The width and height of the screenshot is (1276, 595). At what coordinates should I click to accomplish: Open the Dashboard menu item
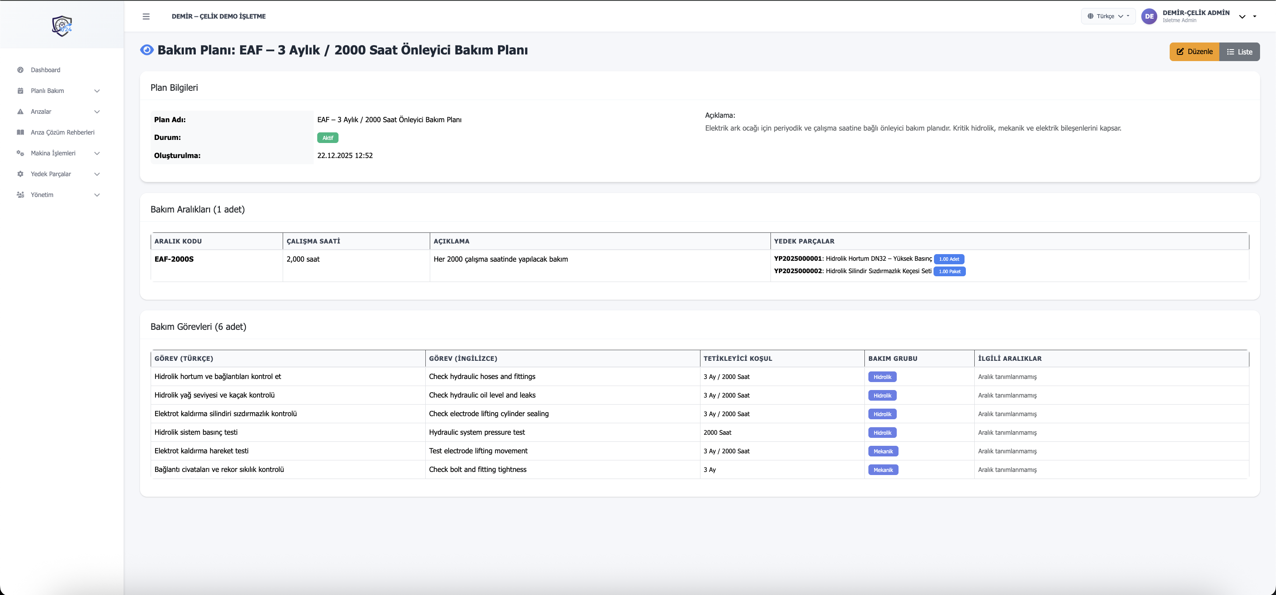tap(46, 70)
